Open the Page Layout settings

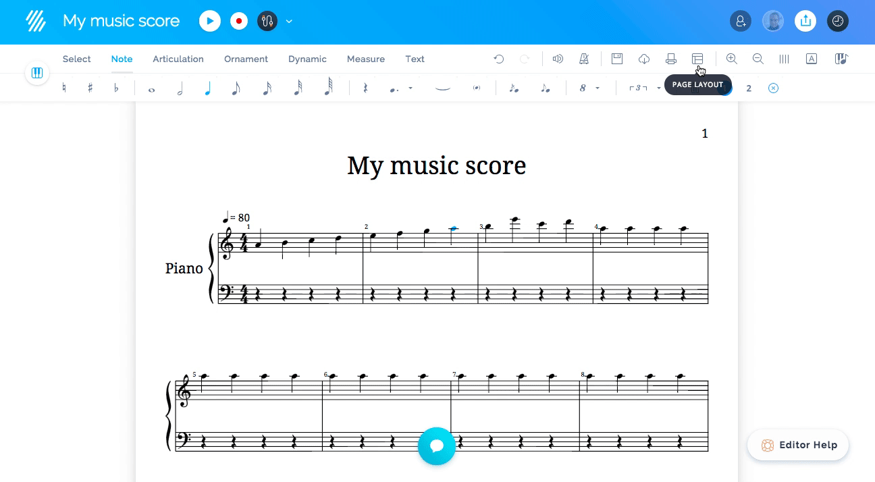pyautogui.click(x=697, y=59)
